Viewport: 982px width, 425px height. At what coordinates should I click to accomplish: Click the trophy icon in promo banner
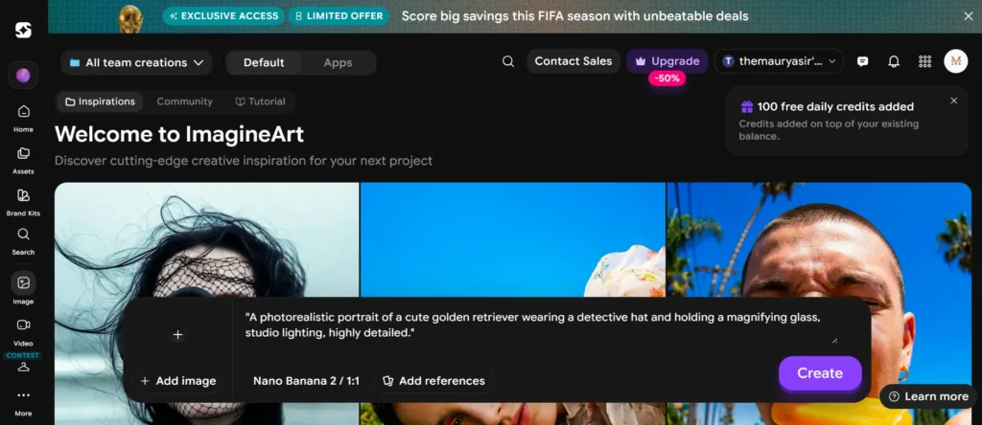click(130, 17)
